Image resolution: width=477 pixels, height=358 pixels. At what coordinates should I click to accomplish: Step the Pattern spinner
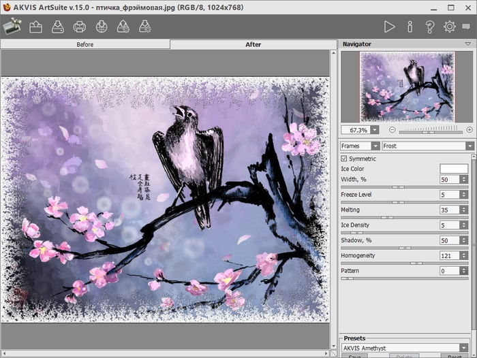coord(464,271)
